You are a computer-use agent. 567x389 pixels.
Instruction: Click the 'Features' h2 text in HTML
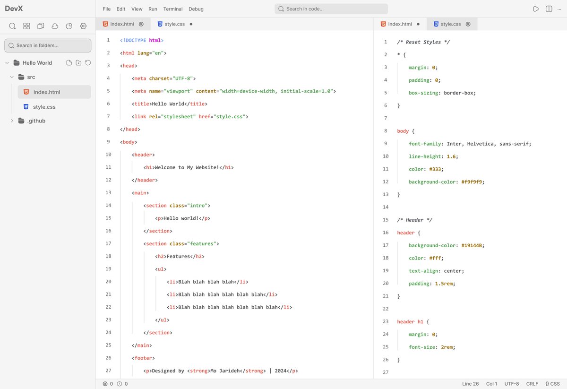(x=178, y=256)
